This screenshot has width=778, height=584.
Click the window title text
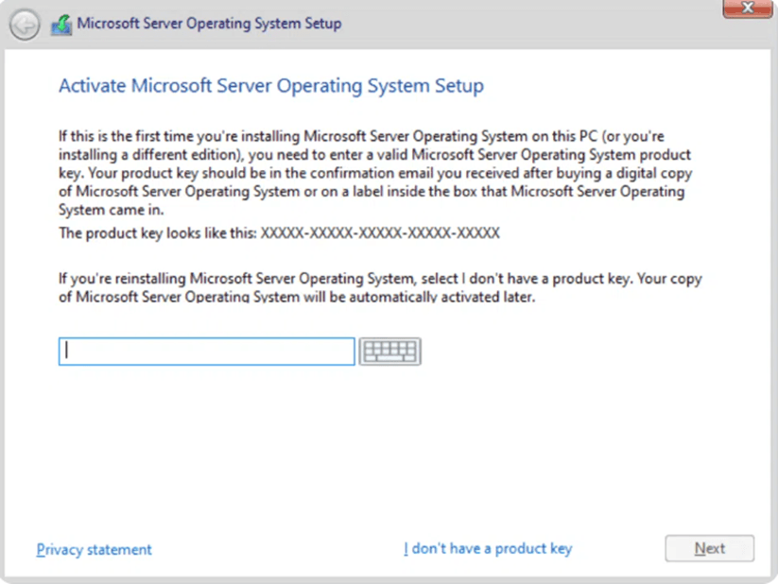209,24
